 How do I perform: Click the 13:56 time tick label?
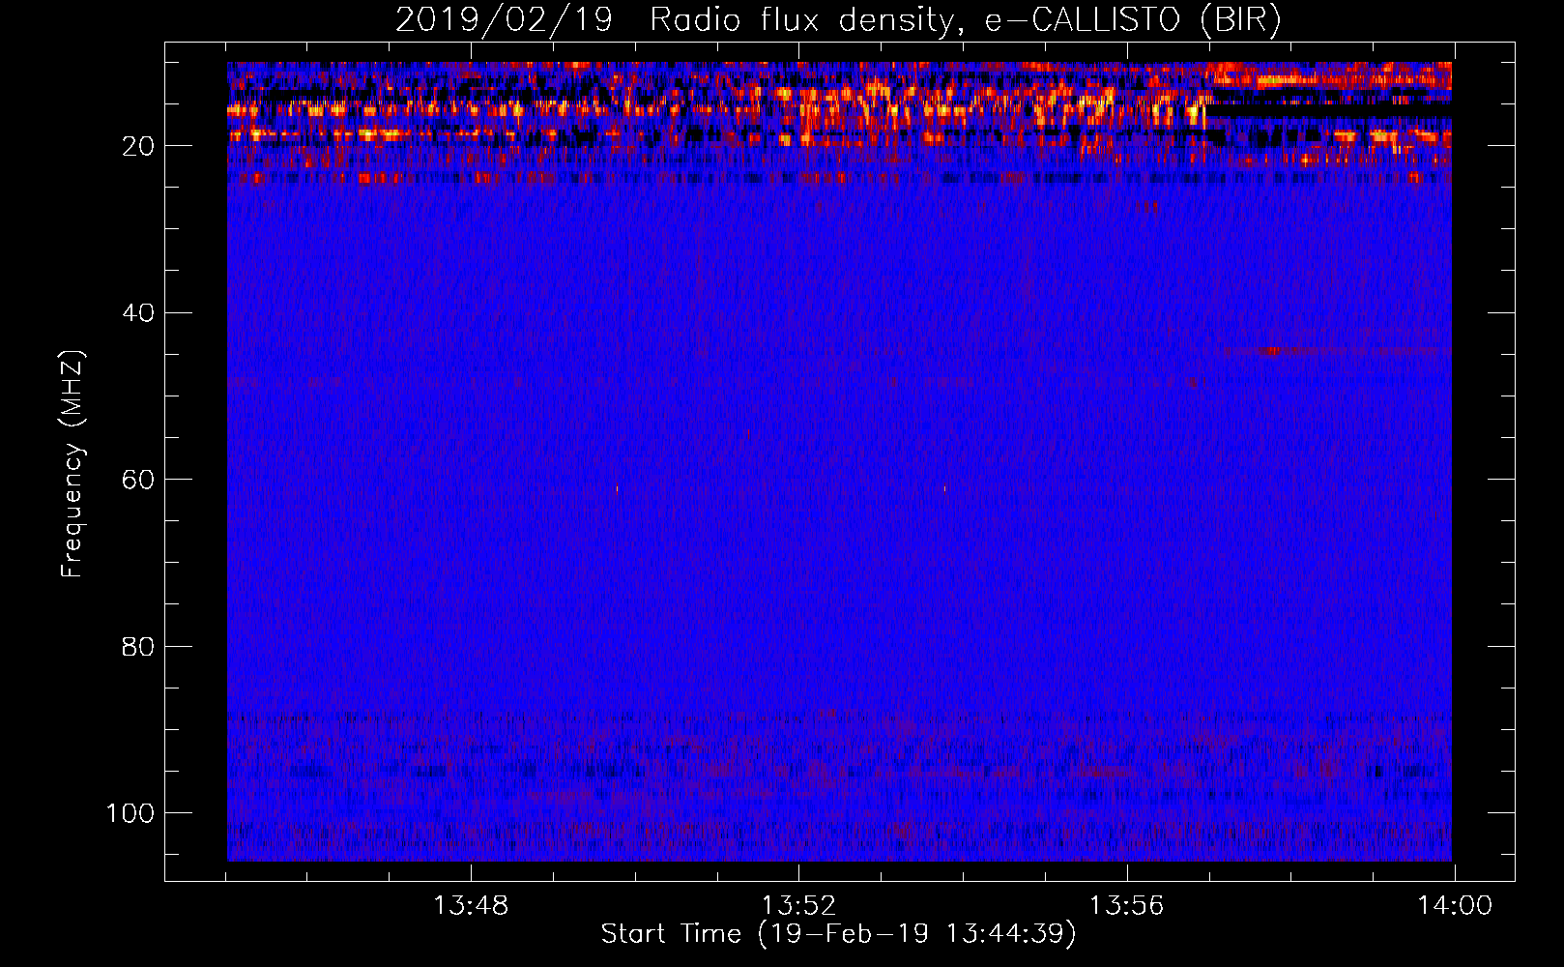[x=1126, y=906]
